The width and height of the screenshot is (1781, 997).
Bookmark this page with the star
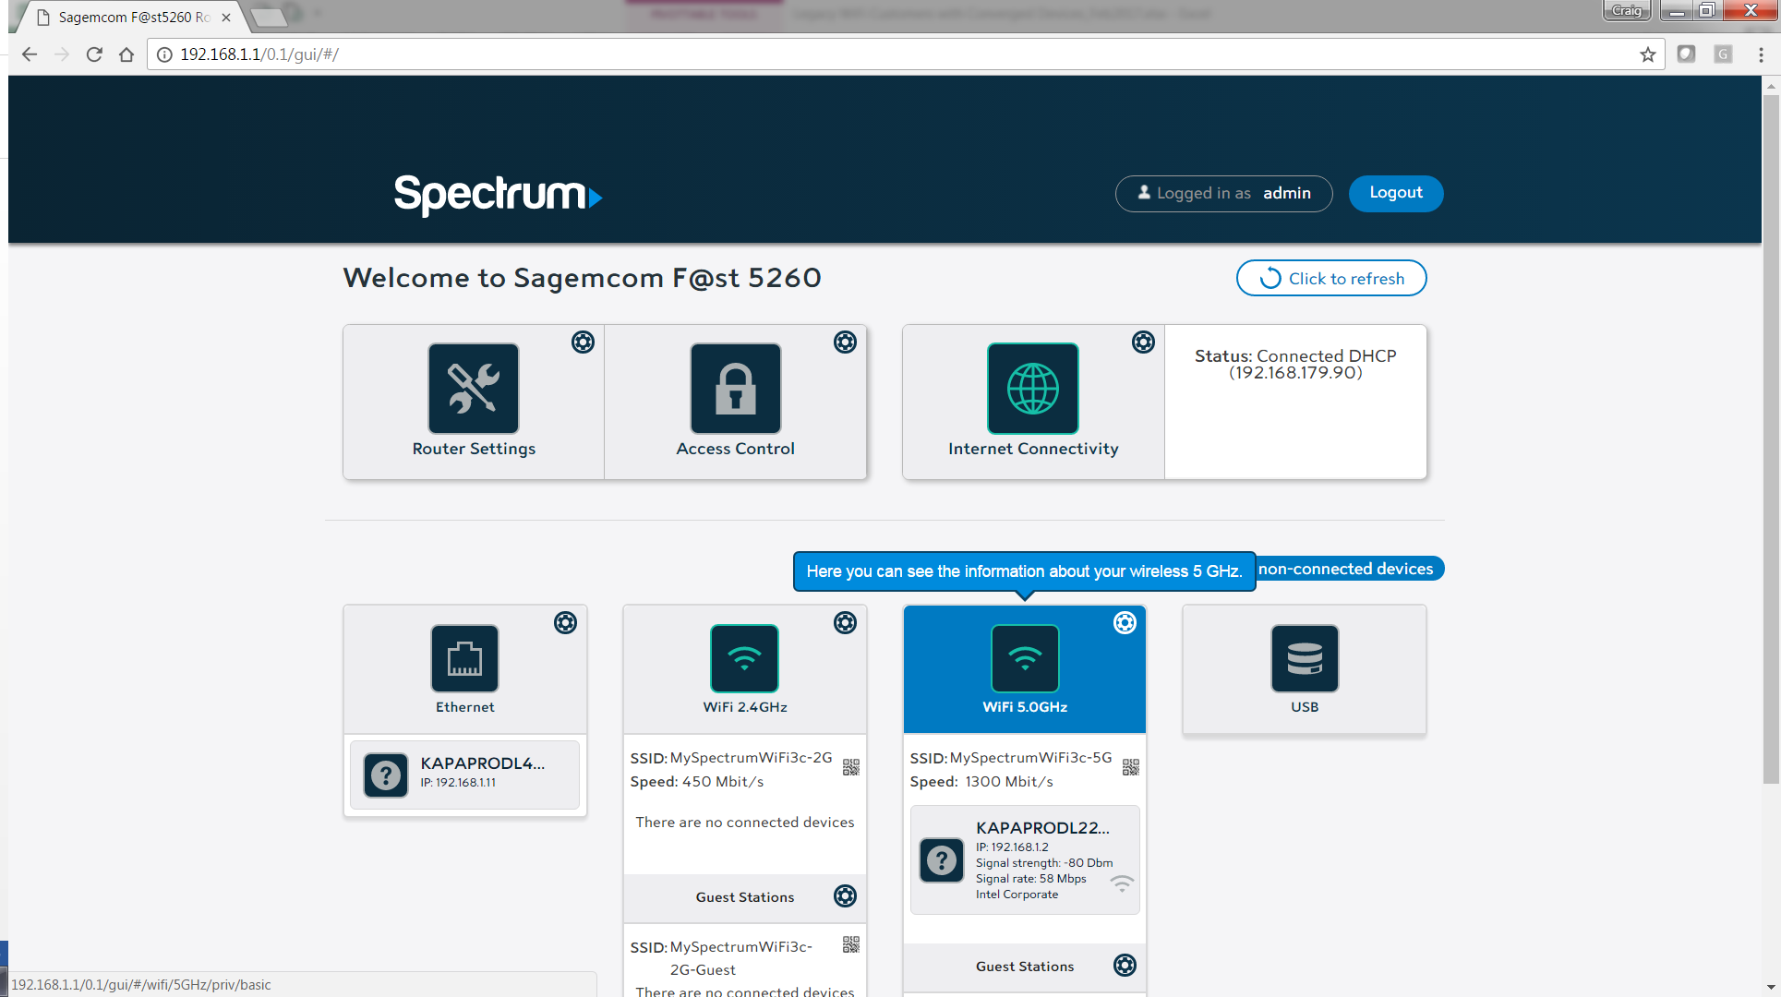click(1648, 54)
